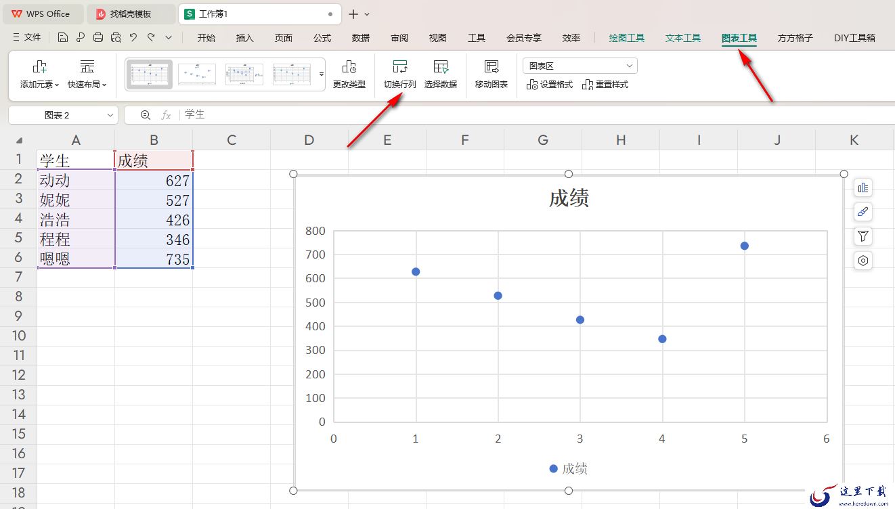Click 选择数据 button

click(441, 74)
